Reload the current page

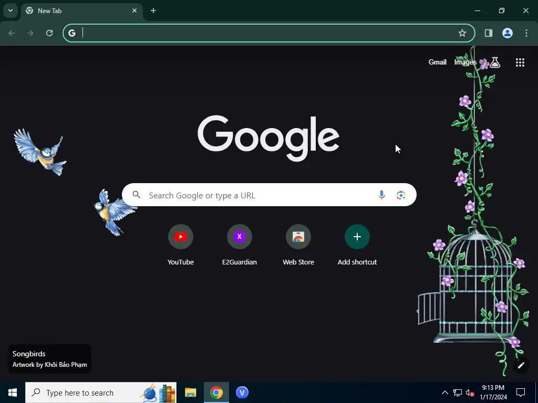(49, 33)
